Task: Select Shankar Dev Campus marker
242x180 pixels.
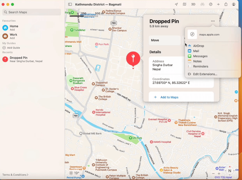Action: pyautogui.click(x=110, y=29)
